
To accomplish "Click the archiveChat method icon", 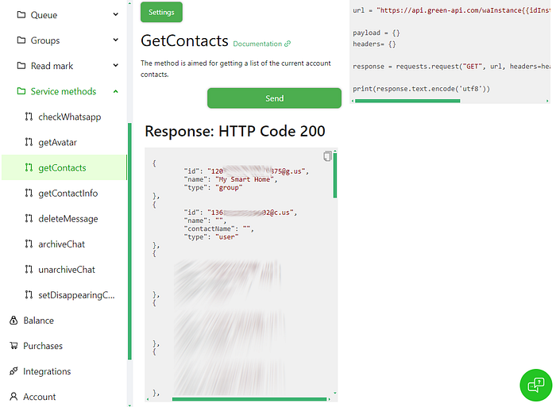I will click(x=29, y=244).
